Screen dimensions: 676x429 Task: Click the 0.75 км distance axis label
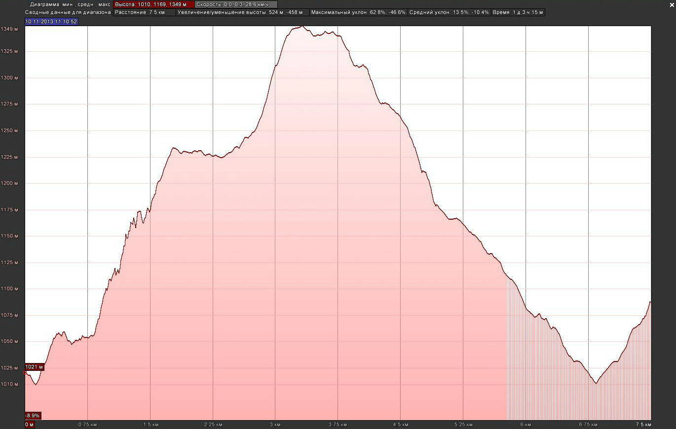pos(87,425)
